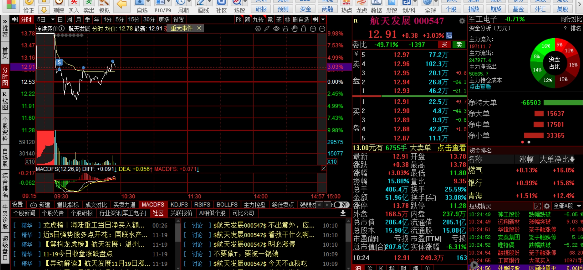This screenshot has width=583, height=270.
Task: Click the 卖出 sell toolbar icon
Action: click(x=89, y=3)
